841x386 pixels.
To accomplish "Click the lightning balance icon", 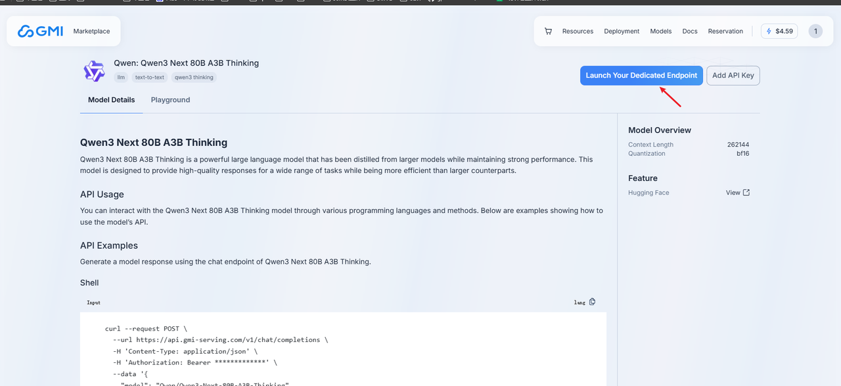I will coord(769,31).
